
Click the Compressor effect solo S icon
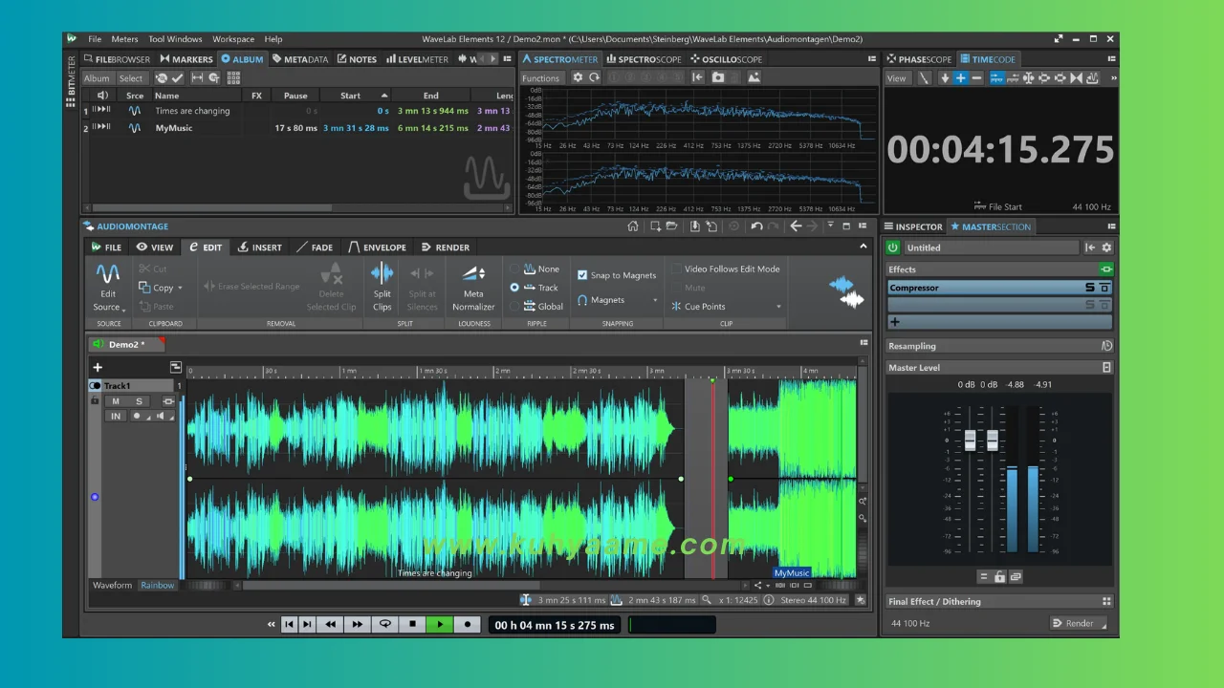point(1089,288)
